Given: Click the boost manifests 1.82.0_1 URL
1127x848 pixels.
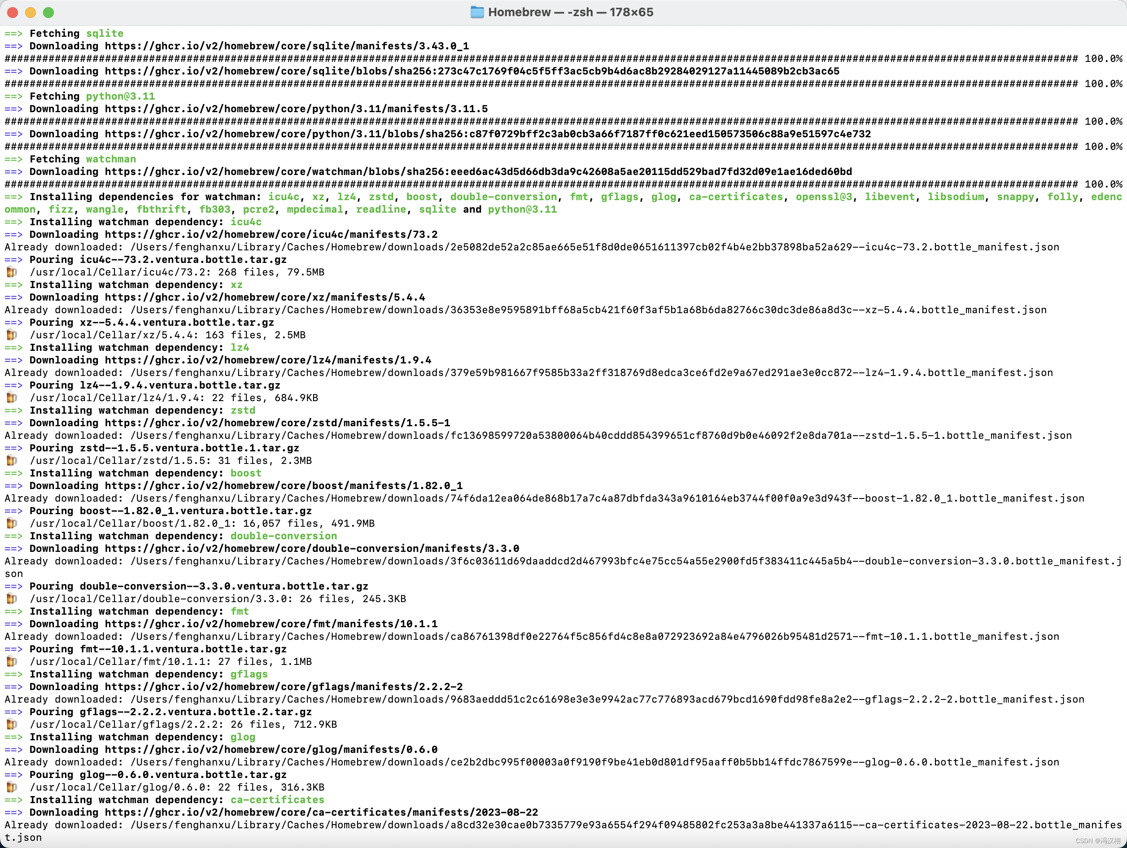Looking at the screenshot, I should tap(284, 485).
